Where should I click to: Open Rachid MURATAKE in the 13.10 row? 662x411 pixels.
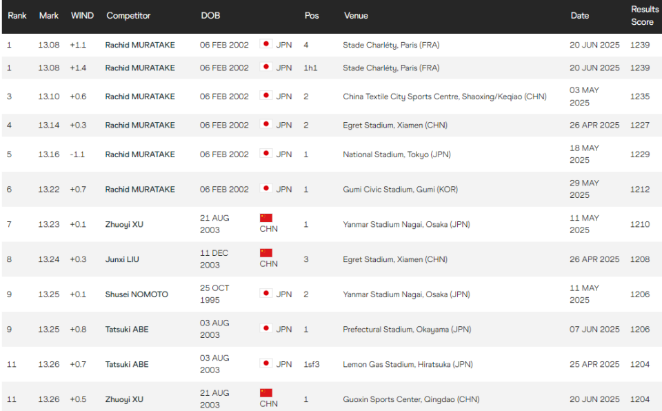140,97
